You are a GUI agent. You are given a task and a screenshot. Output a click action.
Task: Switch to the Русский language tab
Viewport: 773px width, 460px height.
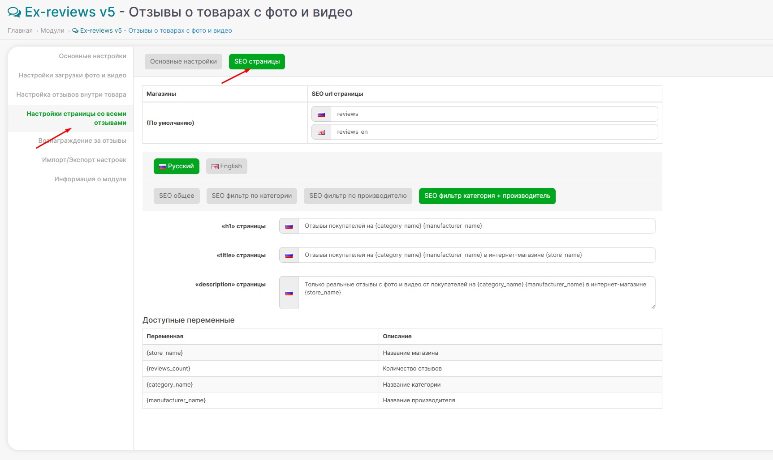[x=176, y=166]
